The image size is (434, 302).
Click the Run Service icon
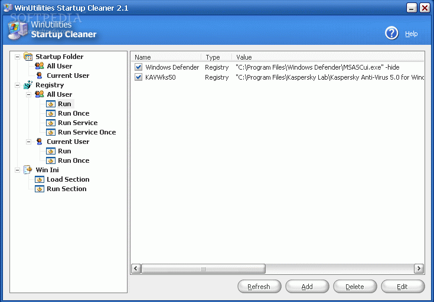pyautogui.click(x=51, y=123)
